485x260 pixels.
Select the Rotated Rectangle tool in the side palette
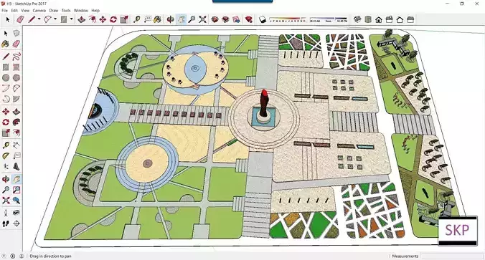[x=17, y=67]
